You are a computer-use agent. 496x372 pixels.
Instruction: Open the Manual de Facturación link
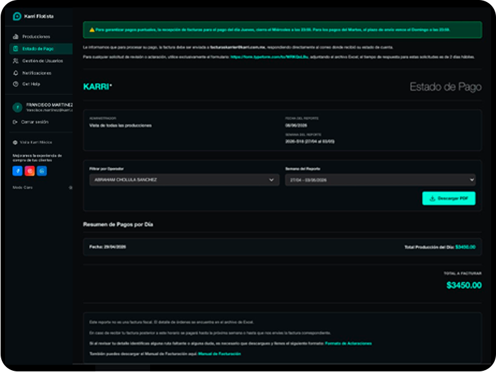point(219,354)
